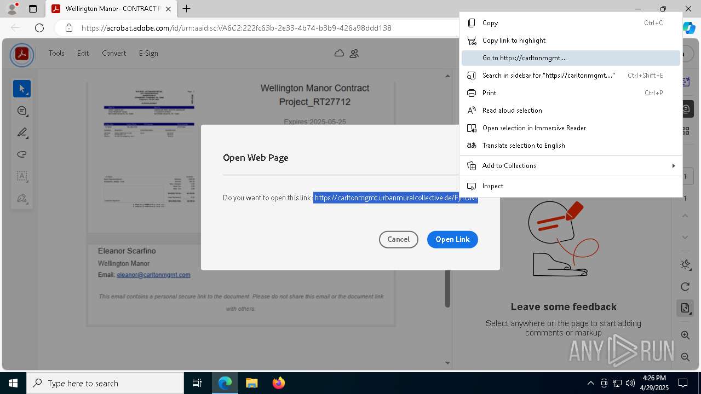Click the page zoom in magnifier
Image resolution: width=701 pixels, height=394 pixels.
pos(685,335)
